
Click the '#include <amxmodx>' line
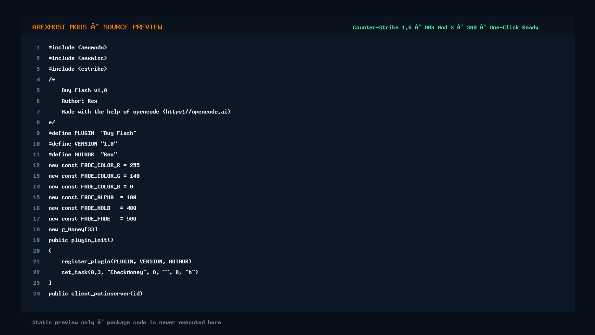(x=78, y=47)
